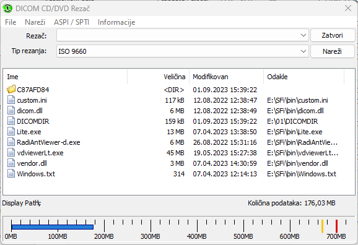Click the vendor.dll file icon
The image size is (358, 245).
click(x=11, y=163)
